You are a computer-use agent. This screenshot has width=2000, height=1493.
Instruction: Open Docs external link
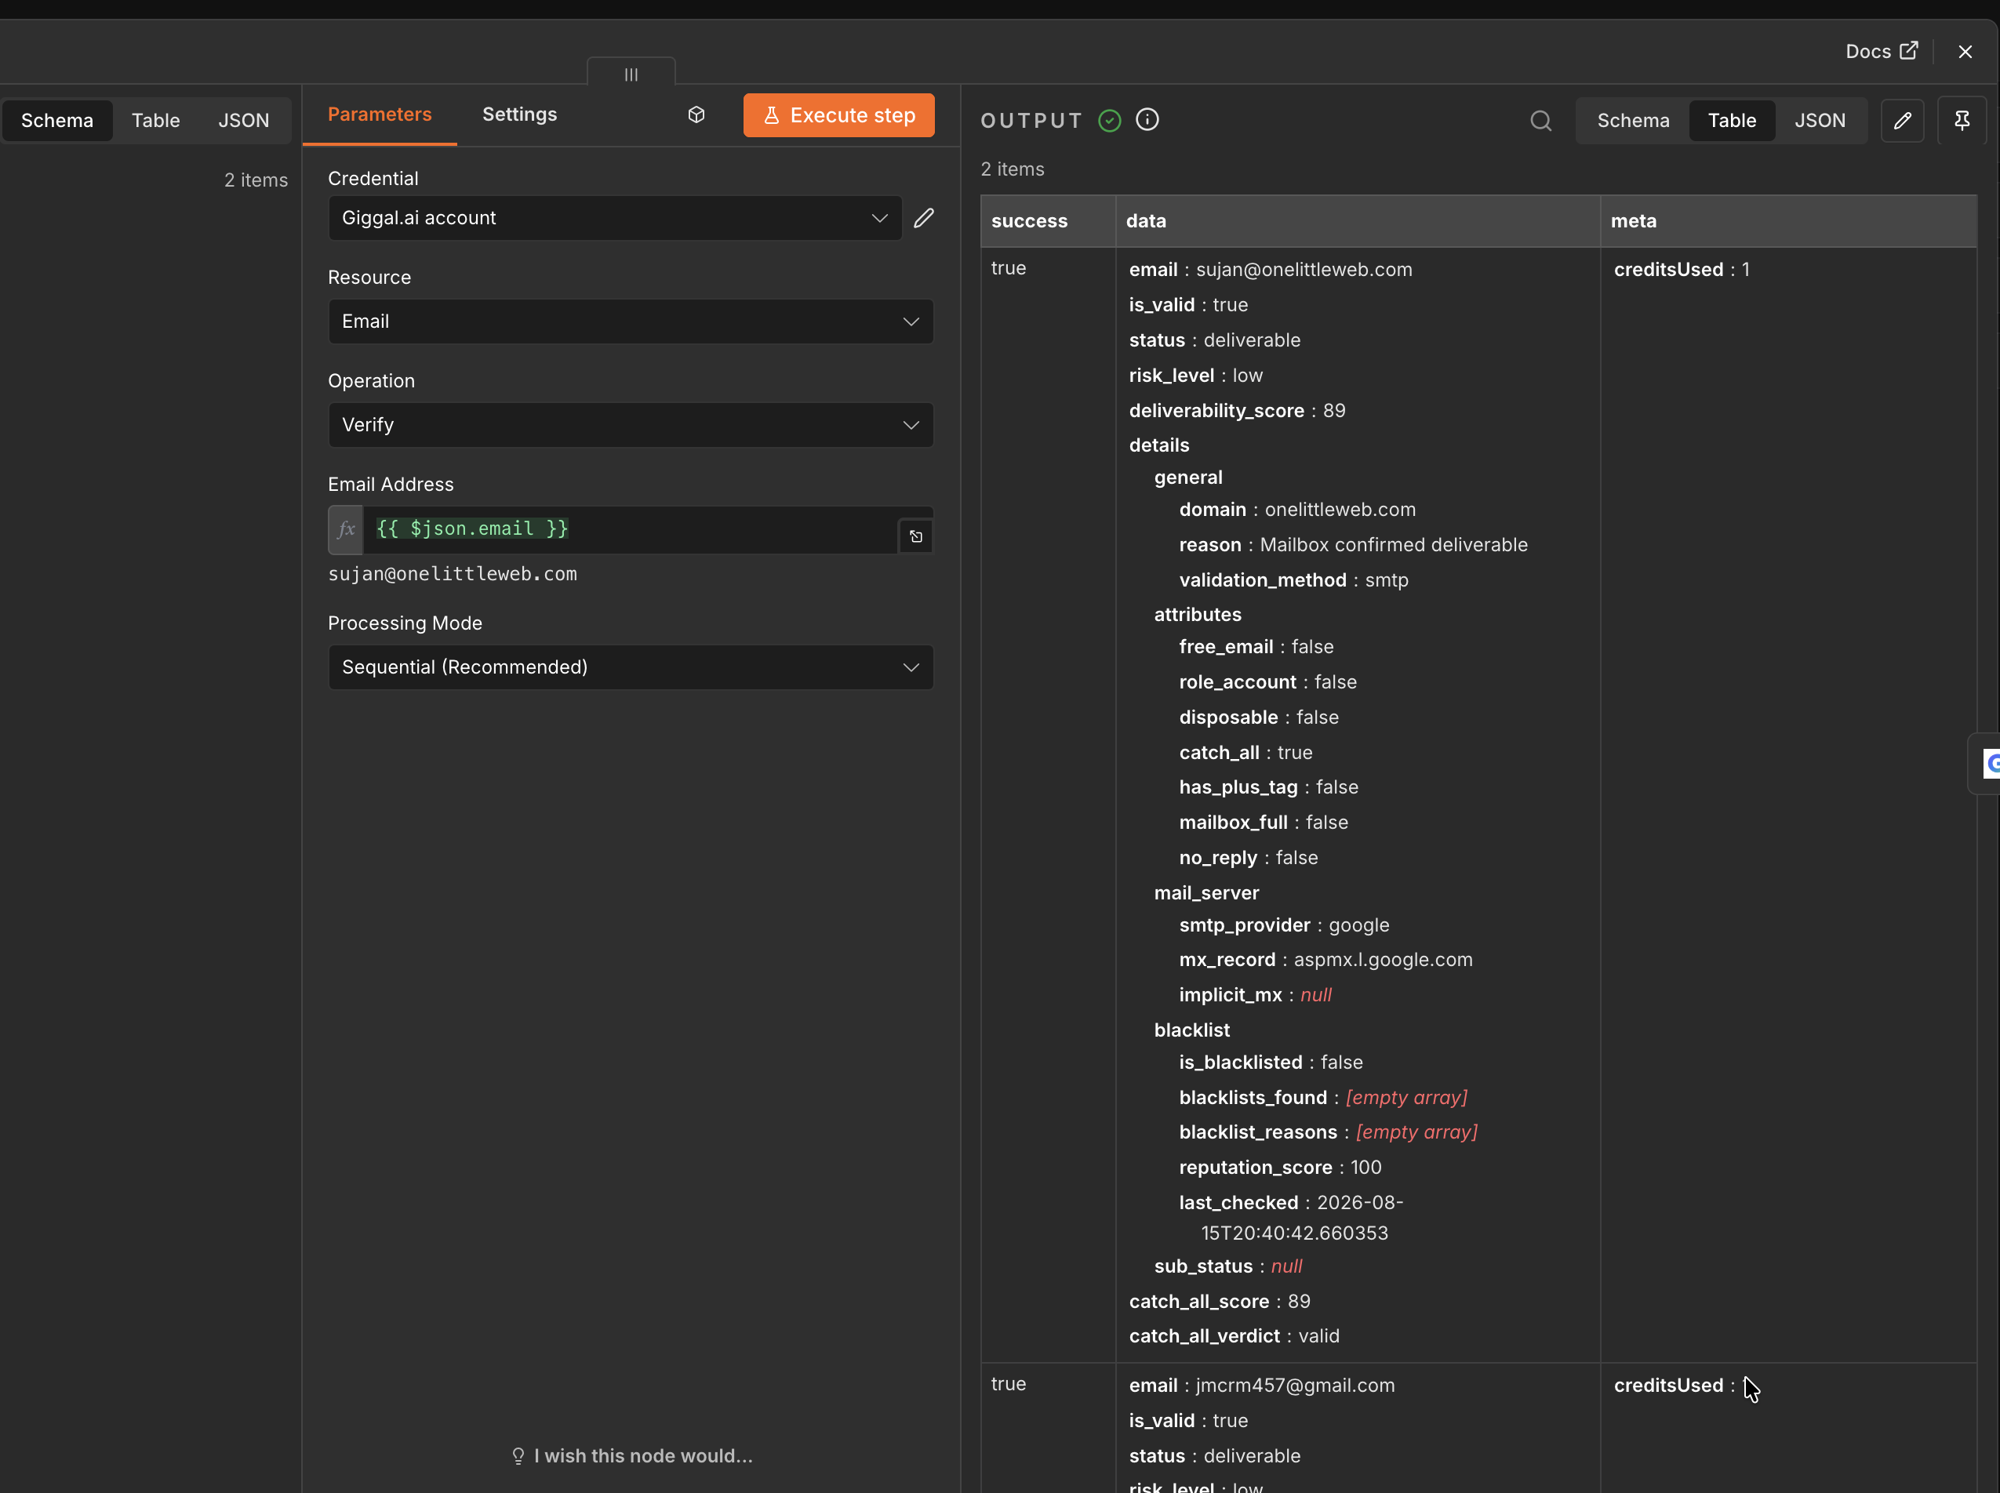(1881, 52)
